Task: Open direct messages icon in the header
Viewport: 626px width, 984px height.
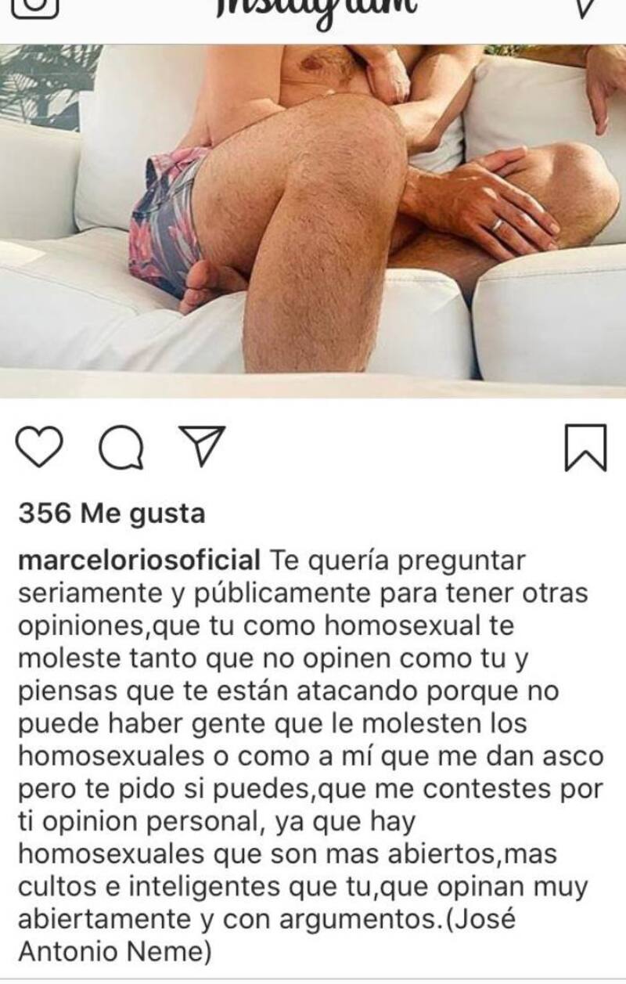Action: [587, 8]
